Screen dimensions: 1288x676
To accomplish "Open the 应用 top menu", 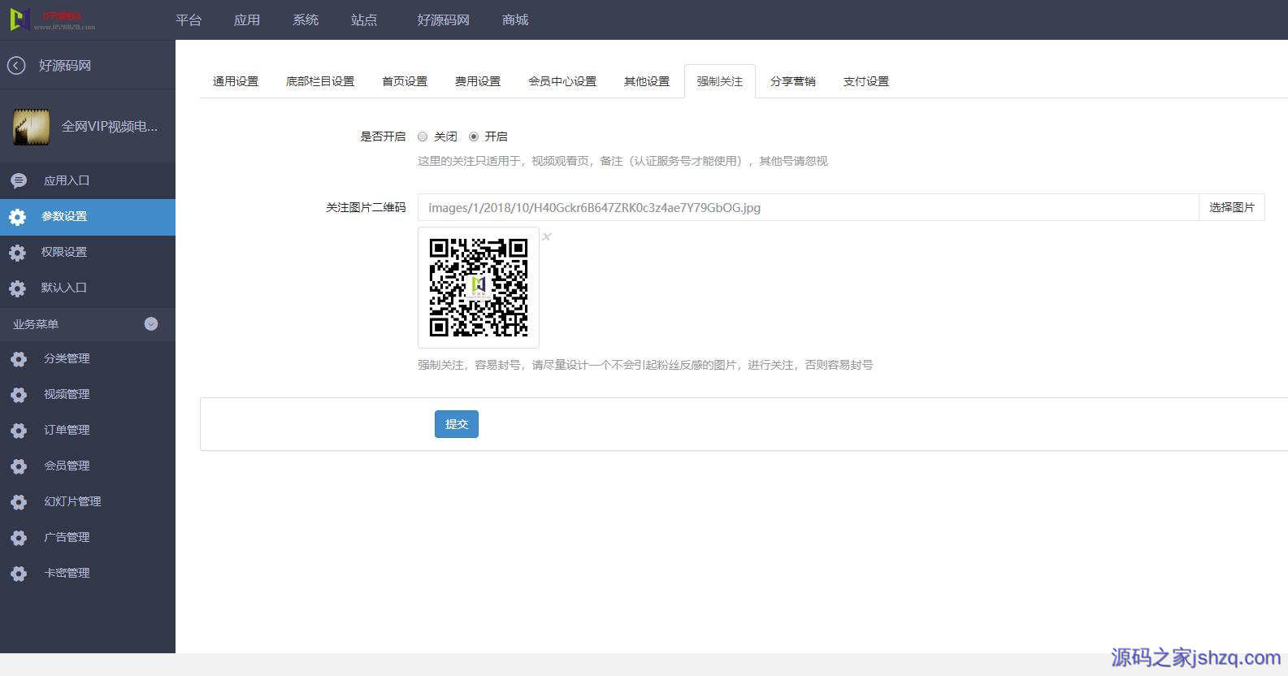I will [247, 19].
